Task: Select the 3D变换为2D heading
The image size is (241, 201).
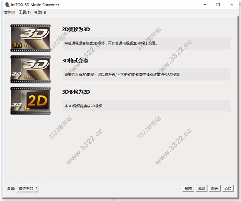Action: point(76,92)
